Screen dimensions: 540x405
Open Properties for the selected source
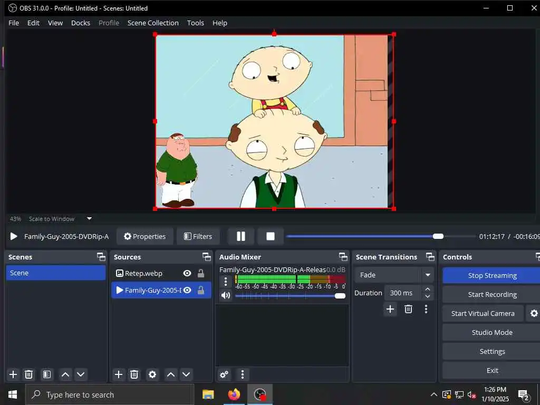click(144, 236)
